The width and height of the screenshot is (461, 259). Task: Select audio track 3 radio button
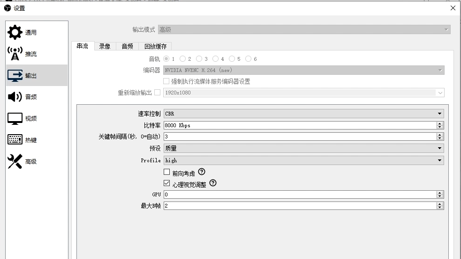click(x=199, y=59)
